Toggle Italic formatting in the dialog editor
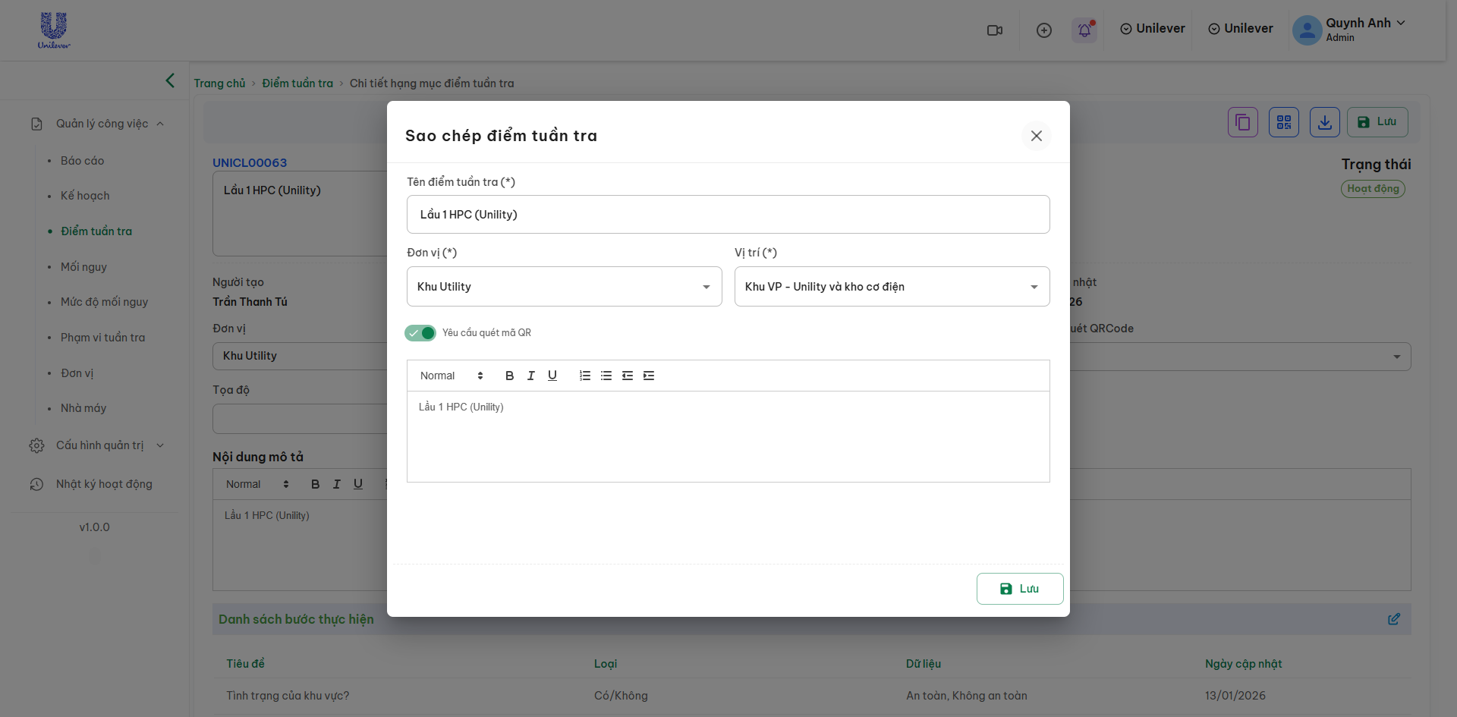 [530, 376]
